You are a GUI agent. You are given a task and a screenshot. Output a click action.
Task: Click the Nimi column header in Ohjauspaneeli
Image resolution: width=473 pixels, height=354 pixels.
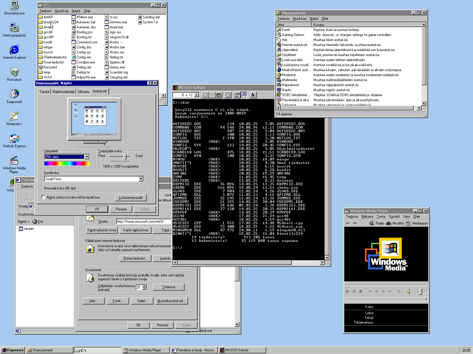pyautogui.click(x=294, y=25)
